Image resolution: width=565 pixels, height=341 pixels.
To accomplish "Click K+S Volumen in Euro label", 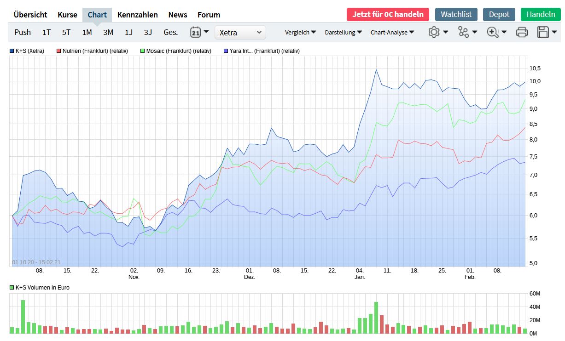I will click(x=42, y=287).
